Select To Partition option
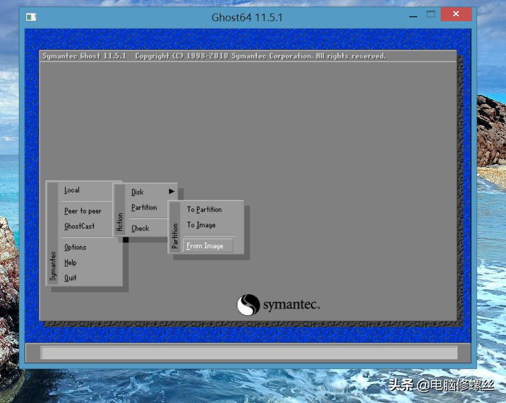This screenshot has width=506, height=403. pyautogui.click(x=204, y=209)
